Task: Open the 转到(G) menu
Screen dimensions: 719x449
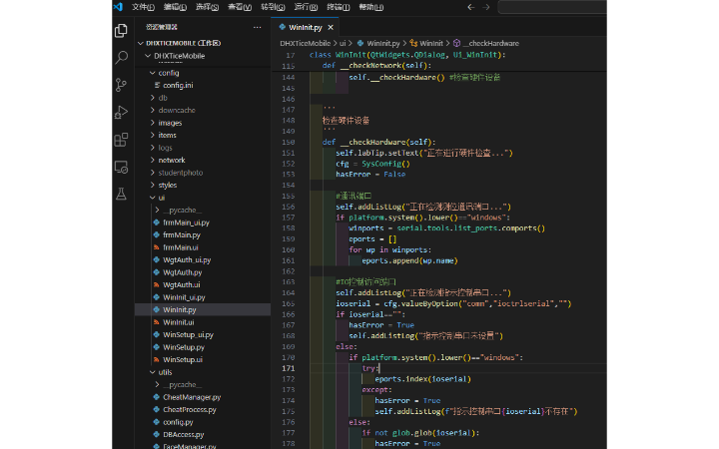Action: click(x=273, y=7)
